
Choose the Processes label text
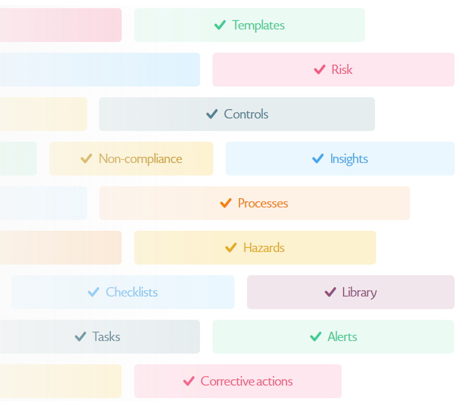(263, 203)
